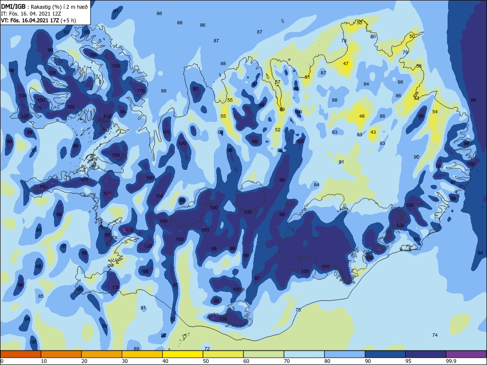Choose the 70–80 pale blue legend swatch
Viewport: 487px width, 365px height.
point(304,354)
